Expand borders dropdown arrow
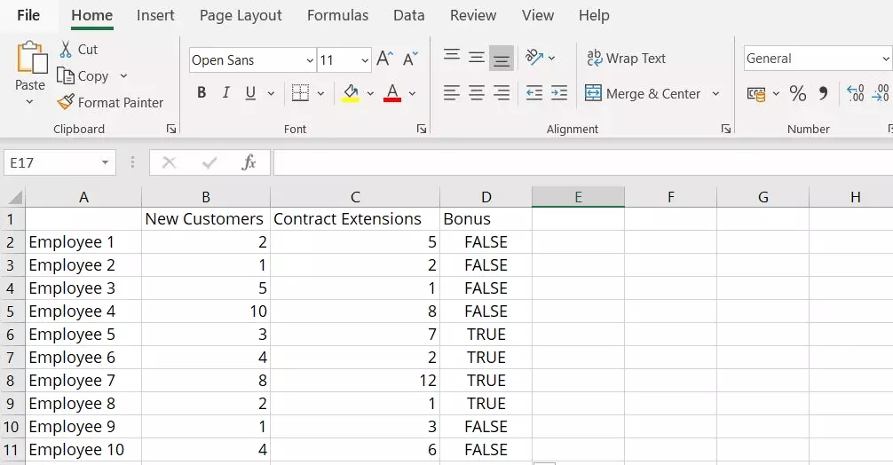Viewport: 893px width, 465px height. (x=320, y=93)
